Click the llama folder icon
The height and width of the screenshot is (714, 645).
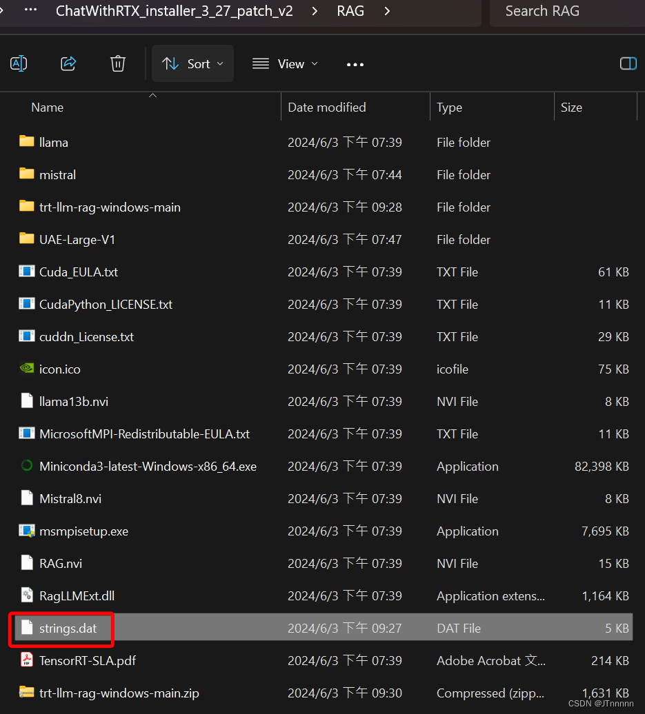click(x=26, y=141)
